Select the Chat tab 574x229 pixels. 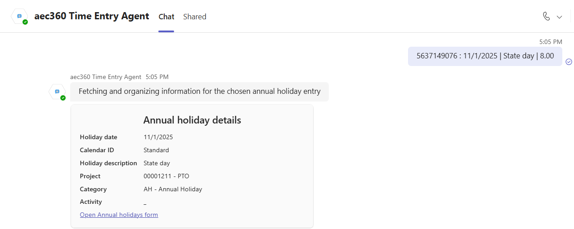point(166,17)
